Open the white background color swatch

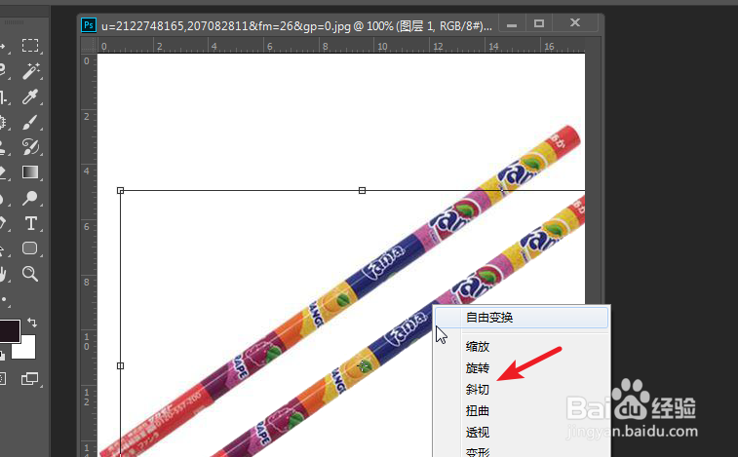point(26,350)
